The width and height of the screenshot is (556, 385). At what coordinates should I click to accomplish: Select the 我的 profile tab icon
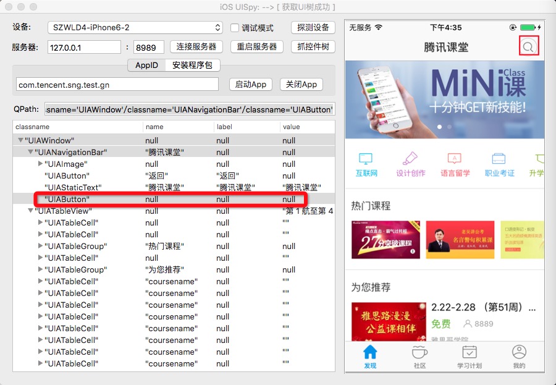pyautogui.click(x=519, y=352)
